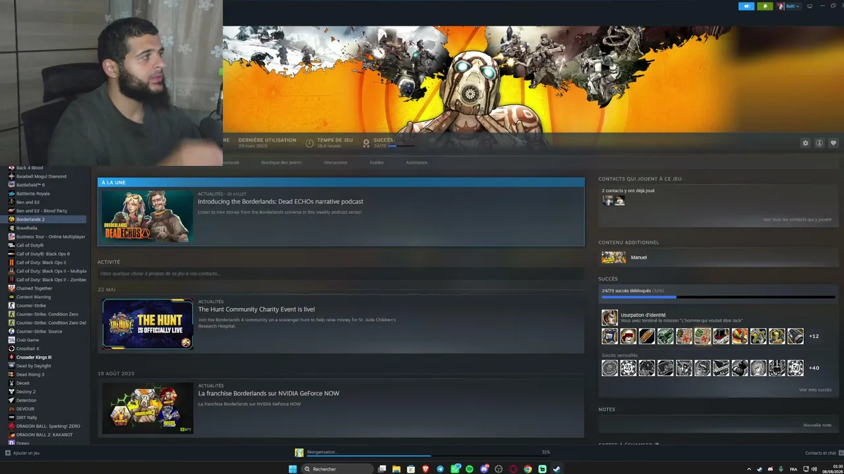Screen dimensions: 844x474
Task: Show hidden system tray icons chevron
Action: (749, 469)
